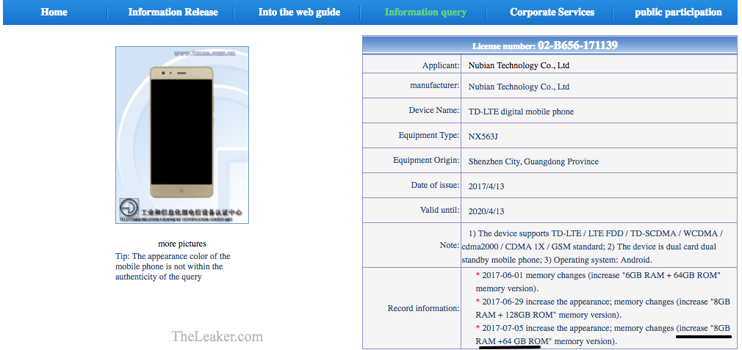Click TheLeaker.com watermark text

pyautogui.click(x=217, y=336)
